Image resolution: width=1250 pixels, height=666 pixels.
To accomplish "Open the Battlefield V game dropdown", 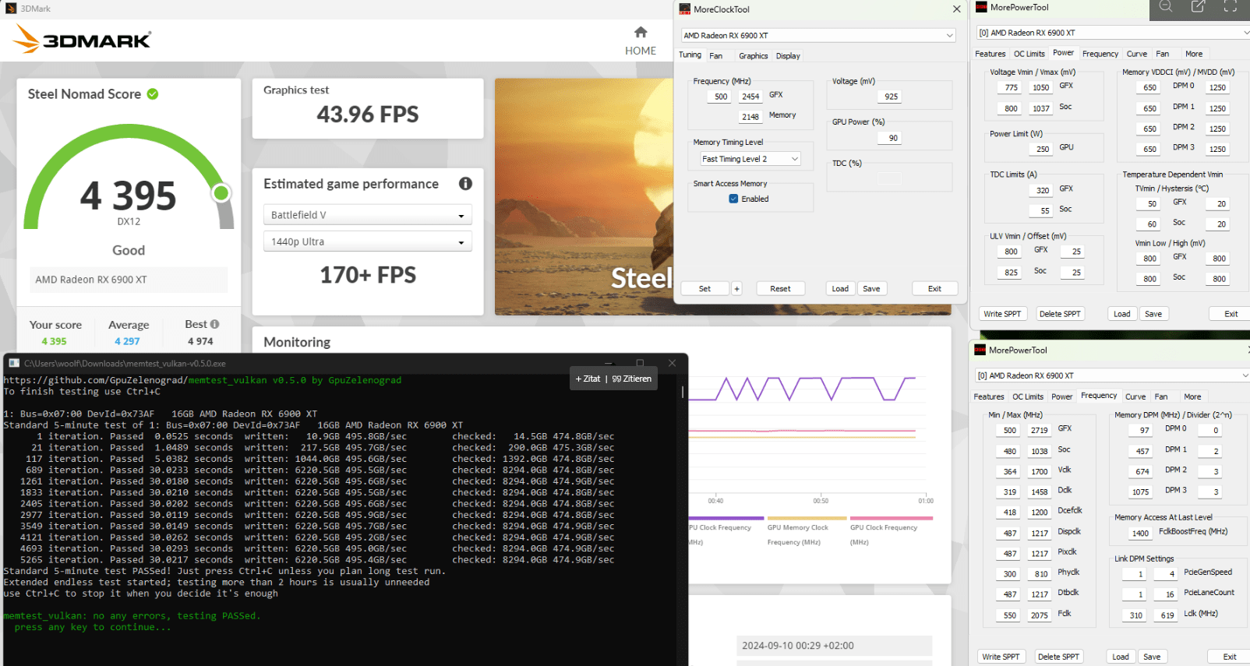I will pyautogui.click(x=368, y=215).
